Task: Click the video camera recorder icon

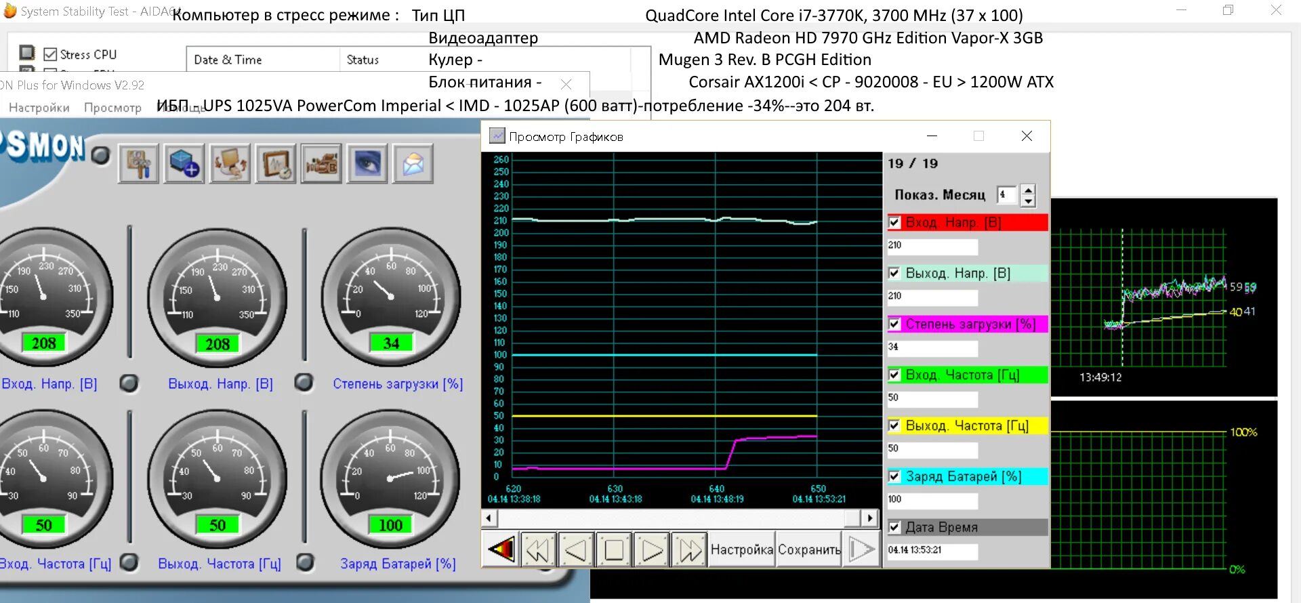Action: [321, 164]
